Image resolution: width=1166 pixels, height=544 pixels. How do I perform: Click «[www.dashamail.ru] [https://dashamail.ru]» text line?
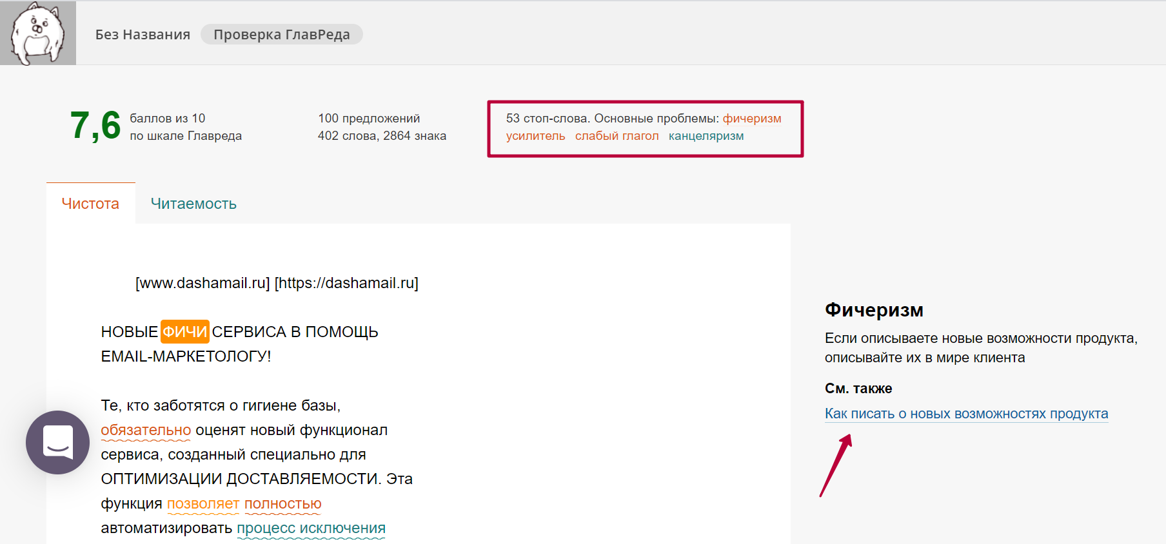click(x=277, y=283)
